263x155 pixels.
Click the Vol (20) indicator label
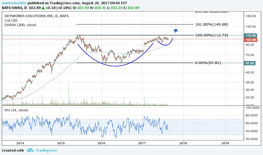point(11,21)
